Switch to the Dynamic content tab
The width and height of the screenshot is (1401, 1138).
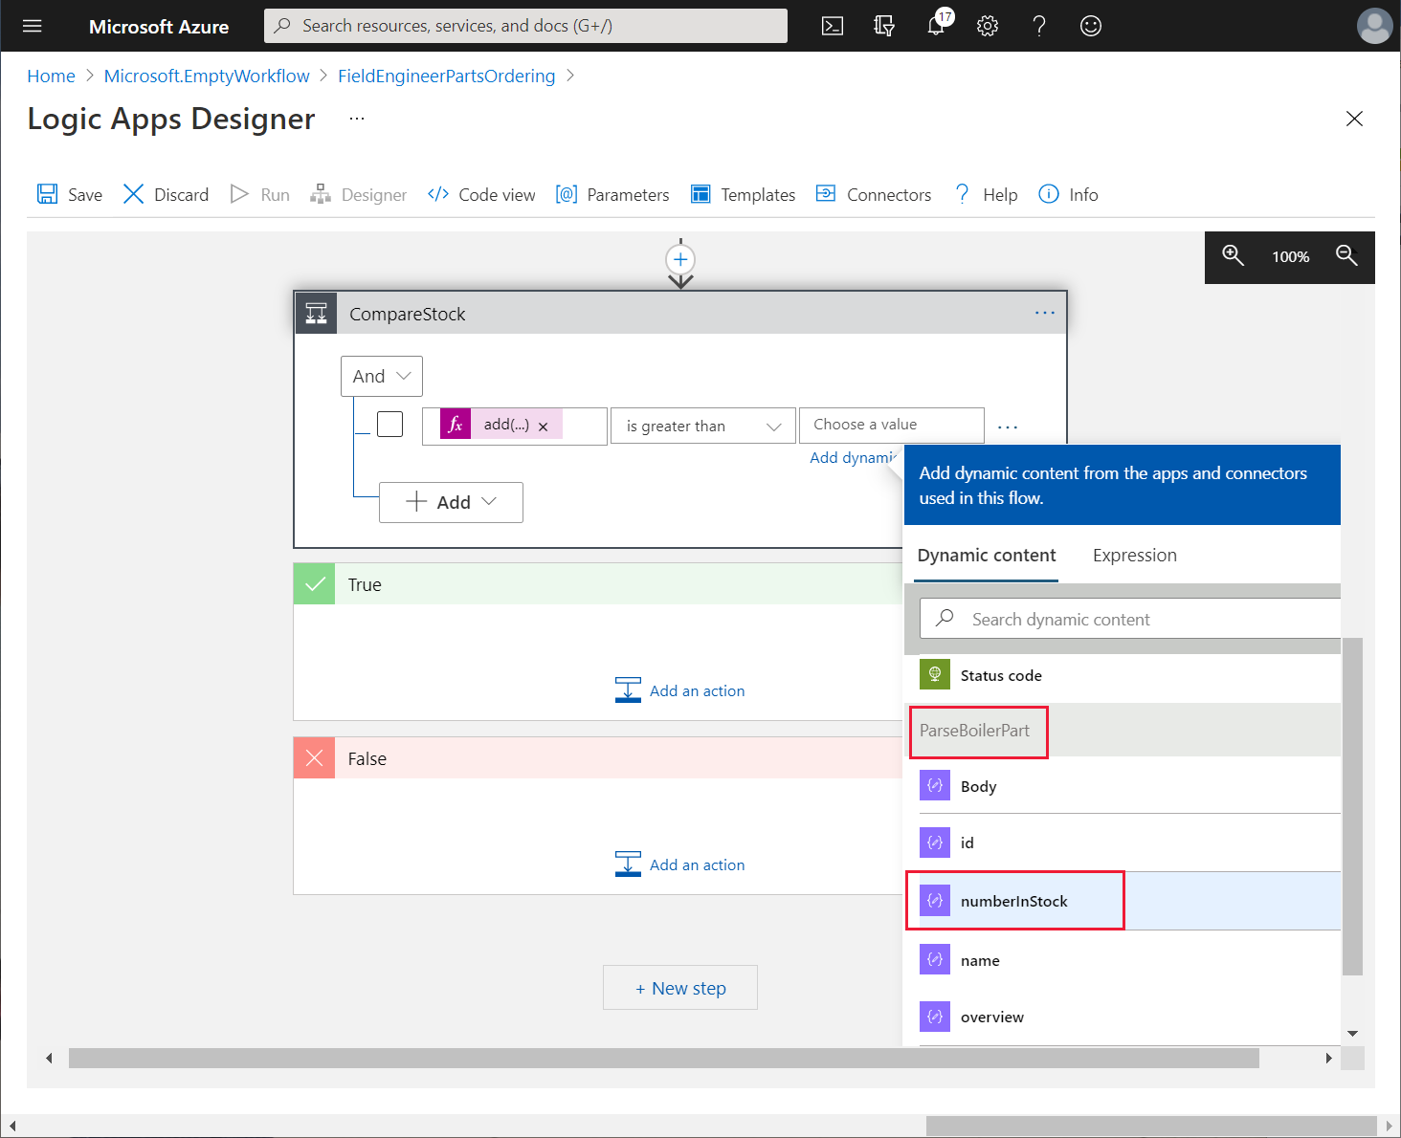pyautogui.click(x=987, y=556)
